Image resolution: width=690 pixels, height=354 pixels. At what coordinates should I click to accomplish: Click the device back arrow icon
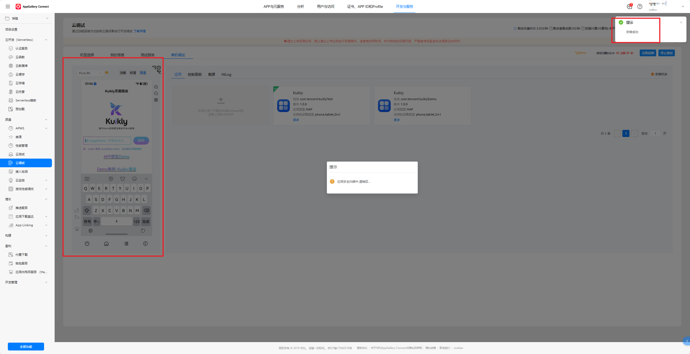coord(145,244)
